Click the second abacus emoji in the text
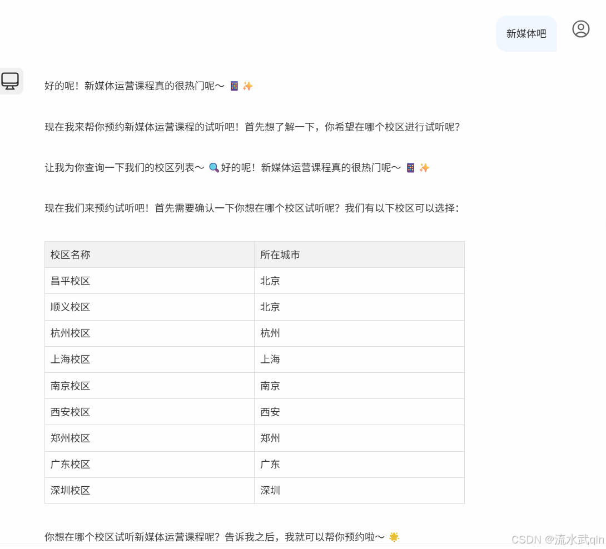606x549 pixels. 410,167
